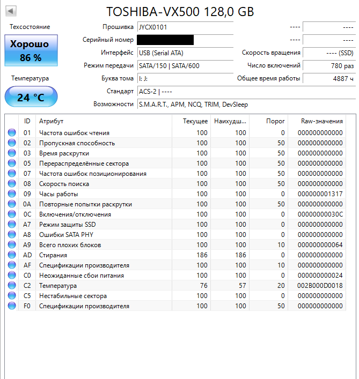Click the Прошивка field showing JYCX0101
Screen dimensions: 359x379
(185, 27)
